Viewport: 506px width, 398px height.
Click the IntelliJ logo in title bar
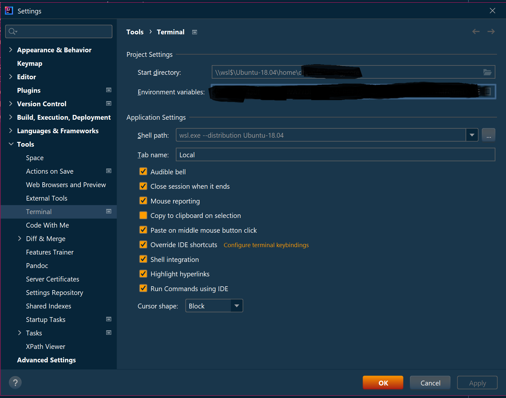[9, 11]
